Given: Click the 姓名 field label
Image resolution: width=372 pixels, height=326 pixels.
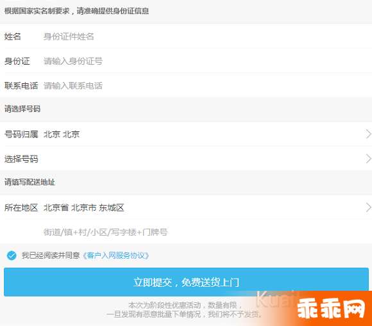Looking at the screenshot, I should 13,37.
